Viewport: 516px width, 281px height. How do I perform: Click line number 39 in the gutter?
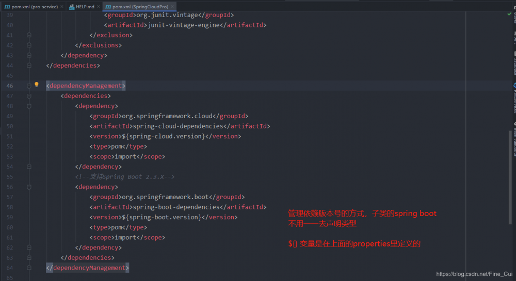click(x=10, y=15)
